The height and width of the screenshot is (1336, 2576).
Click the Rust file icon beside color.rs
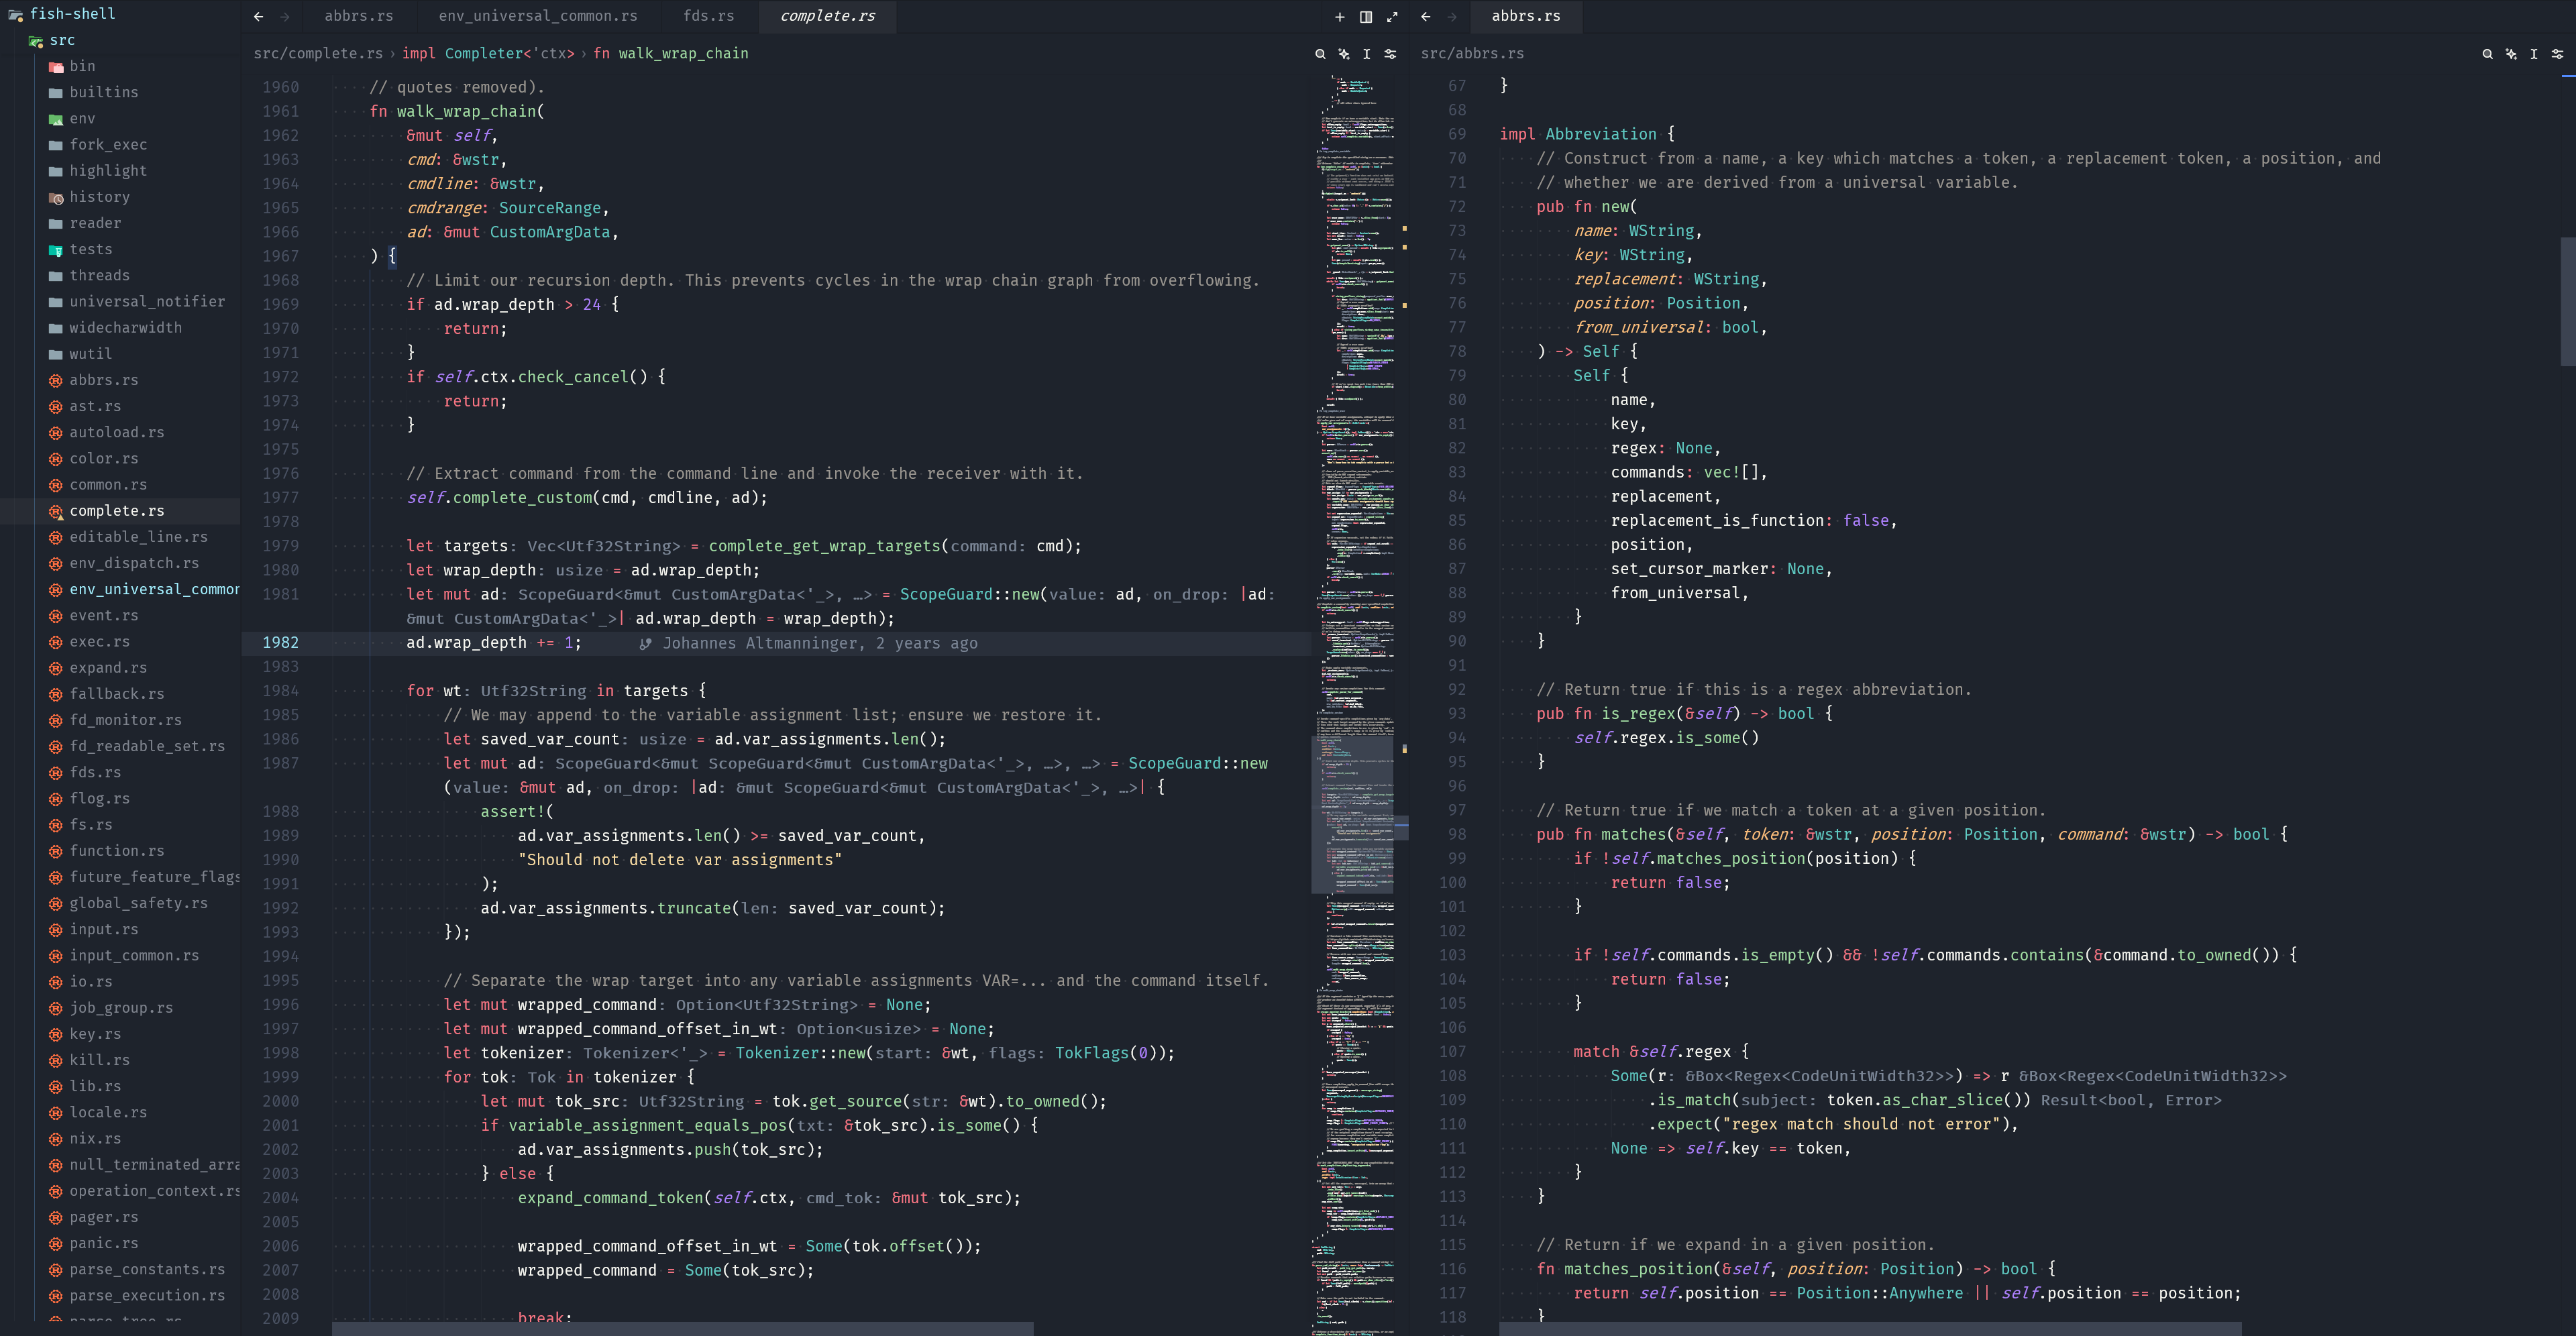tap(56, 459)
